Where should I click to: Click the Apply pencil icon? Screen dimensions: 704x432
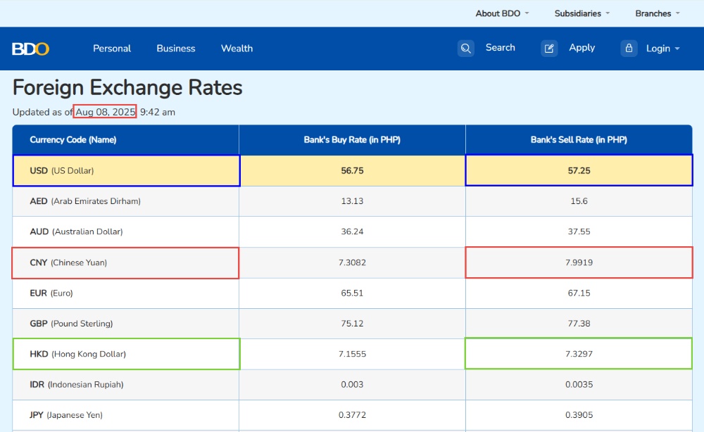coord(549,49)
